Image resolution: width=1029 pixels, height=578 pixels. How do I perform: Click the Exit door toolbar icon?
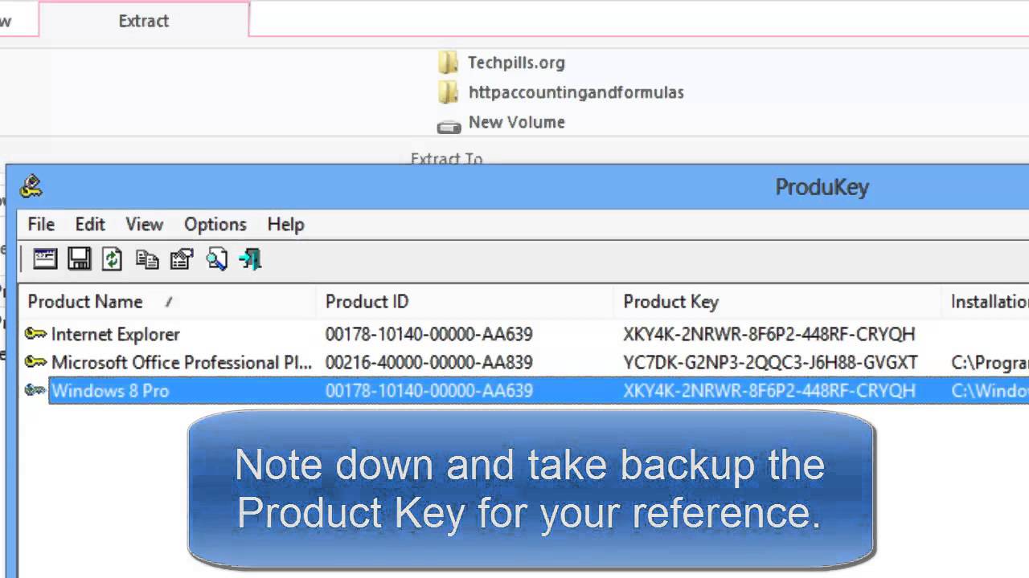(x=250, y=258)
